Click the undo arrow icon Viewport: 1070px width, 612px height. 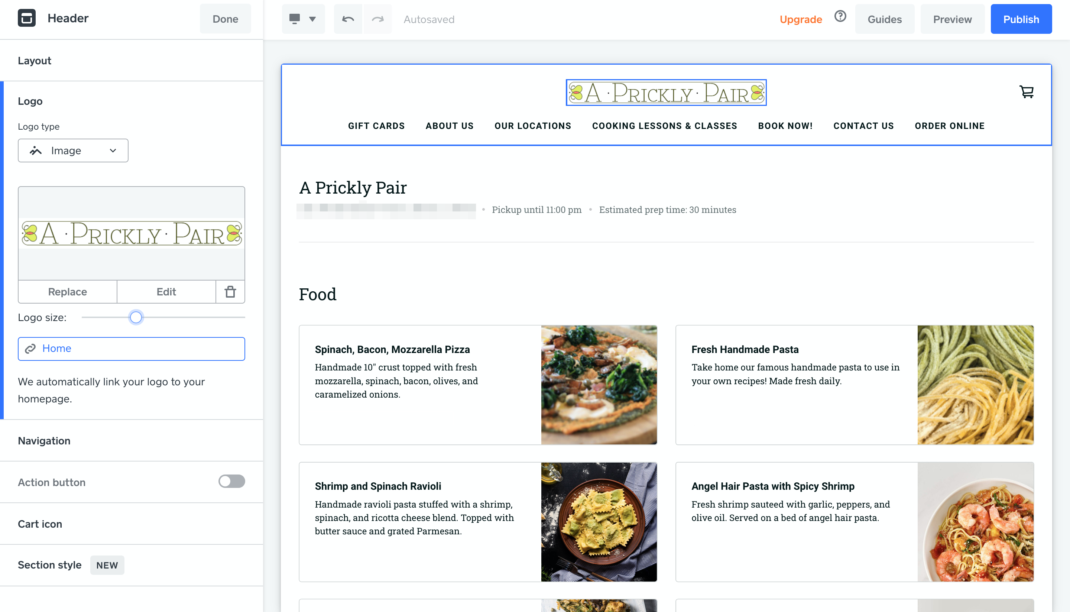point(348,19)
